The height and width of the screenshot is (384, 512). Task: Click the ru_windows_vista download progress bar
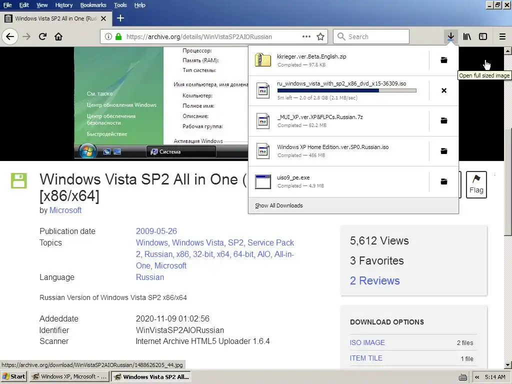pos(347,90)
